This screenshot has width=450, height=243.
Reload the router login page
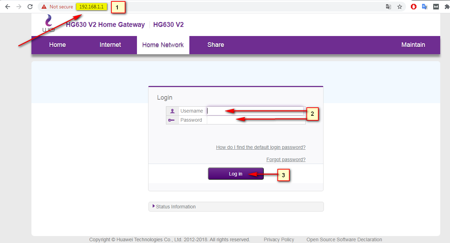[x=30, y=7]
